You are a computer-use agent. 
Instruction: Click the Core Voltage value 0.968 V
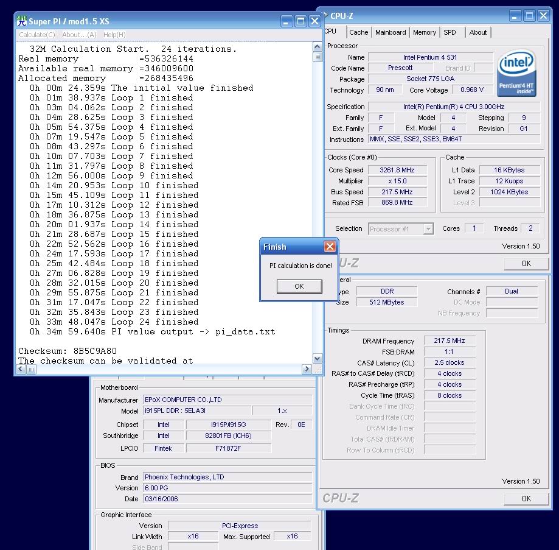point(472,90)
